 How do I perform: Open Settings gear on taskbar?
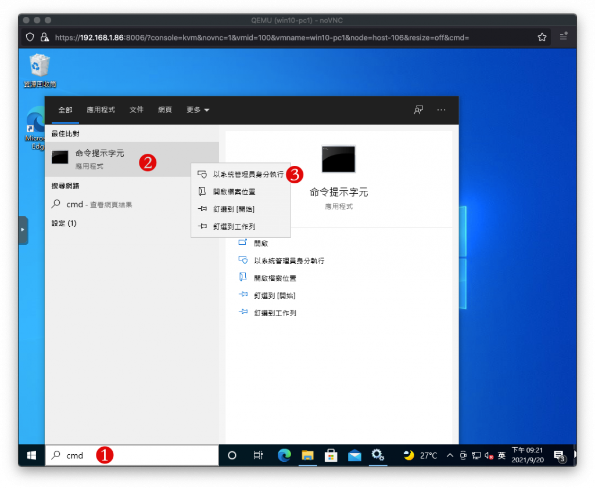pyautogui.click(x=378, y=455)
